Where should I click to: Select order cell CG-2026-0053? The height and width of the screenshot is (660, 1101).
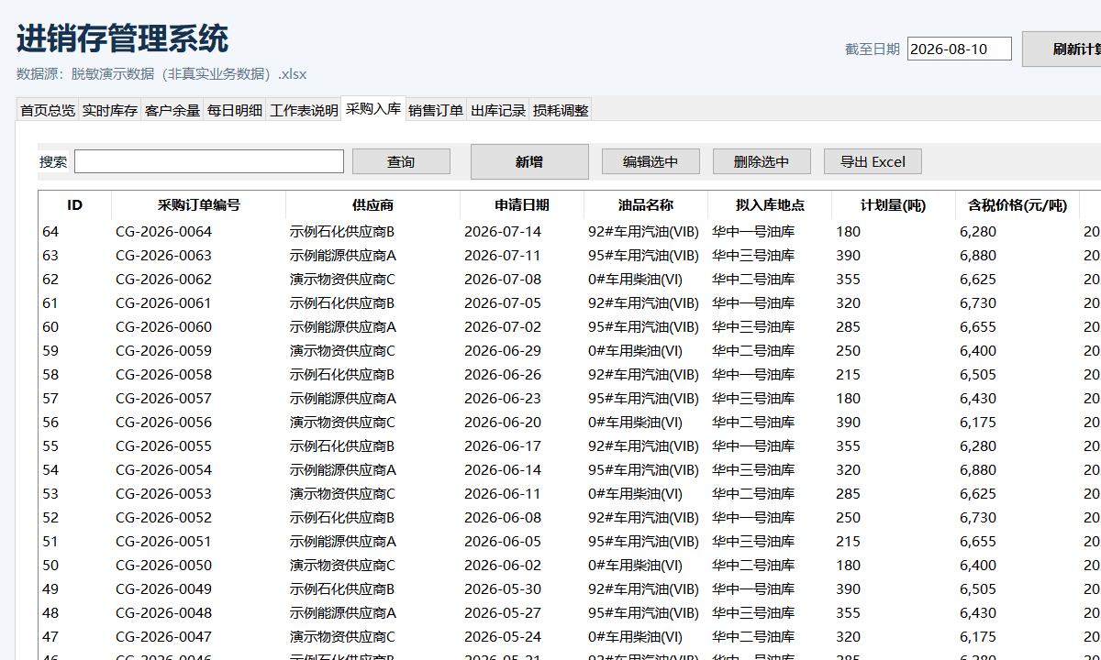[163, 493]
